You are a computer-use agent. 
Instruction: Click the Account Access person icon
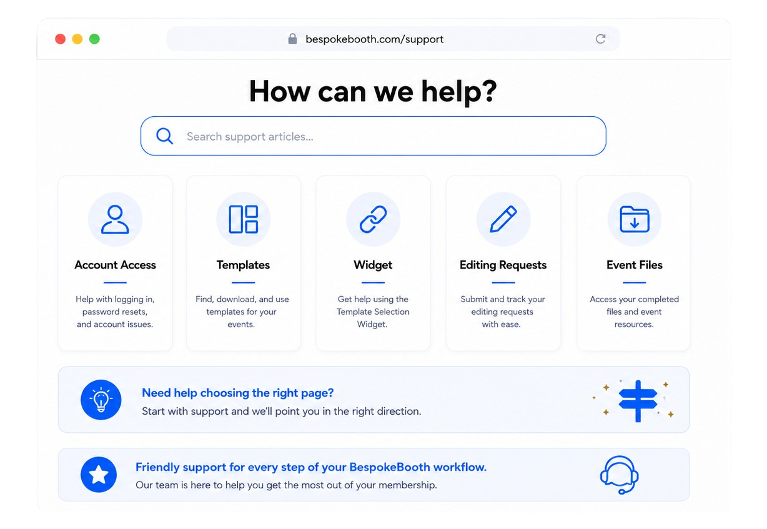[115, 219]
